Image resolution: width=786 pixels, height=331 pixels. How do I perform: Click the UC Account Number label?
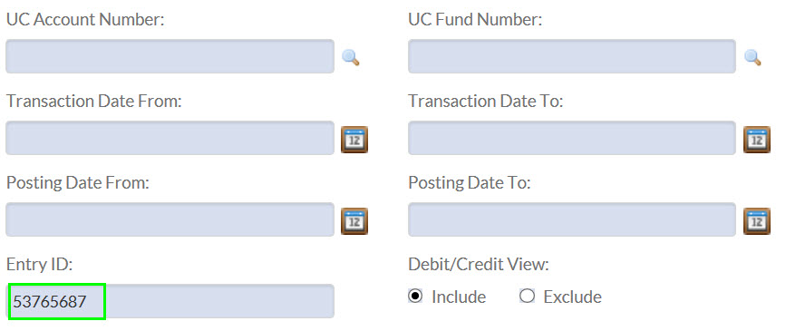(85, 20)
